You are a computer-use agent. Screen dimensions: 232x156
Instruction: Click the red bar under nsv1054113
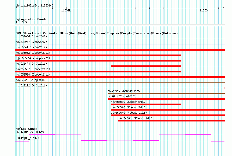(x=120, y=50)
